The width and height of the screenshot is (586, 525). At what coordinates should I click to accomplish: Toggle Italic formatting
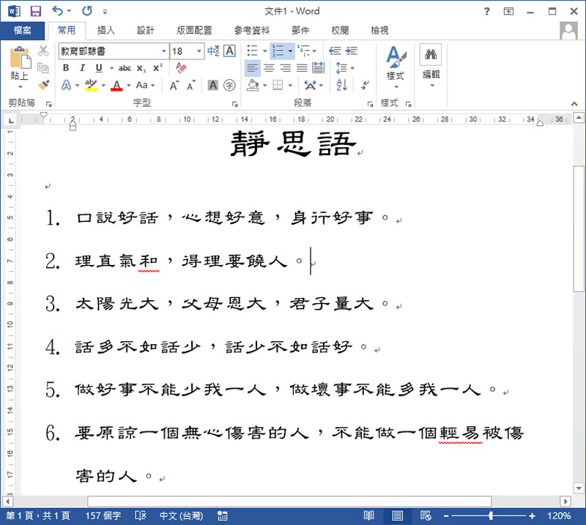point(79,68)
